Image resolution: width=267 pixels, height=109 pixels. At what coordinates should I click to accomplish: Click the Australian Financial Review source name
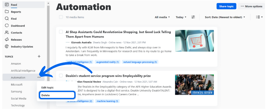[x=86, y=82]
